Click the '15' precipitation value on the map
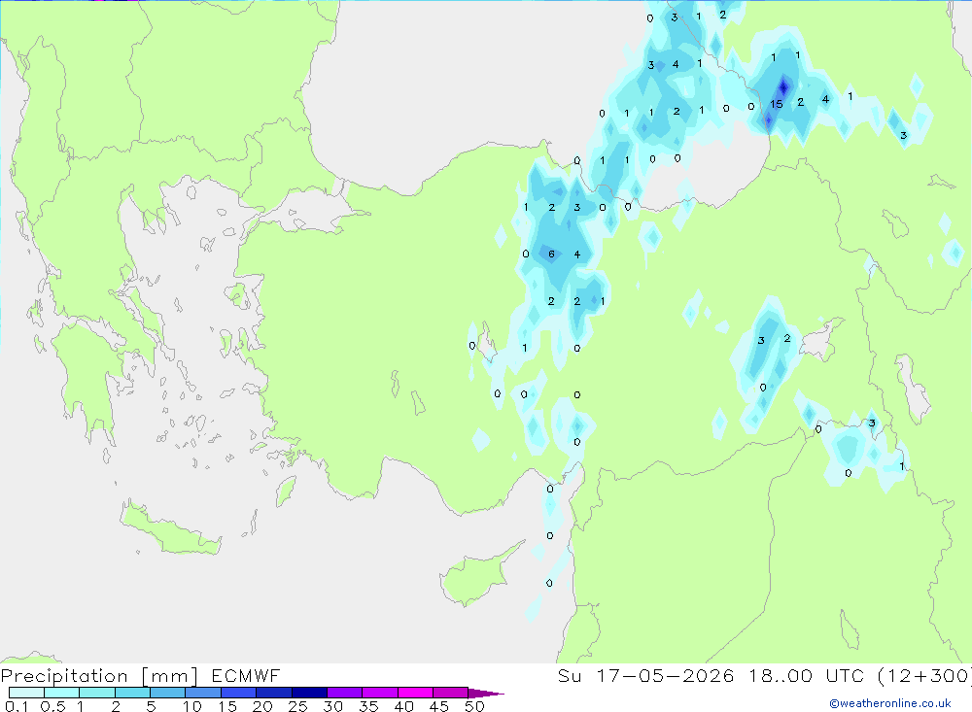 pos(777,104)
